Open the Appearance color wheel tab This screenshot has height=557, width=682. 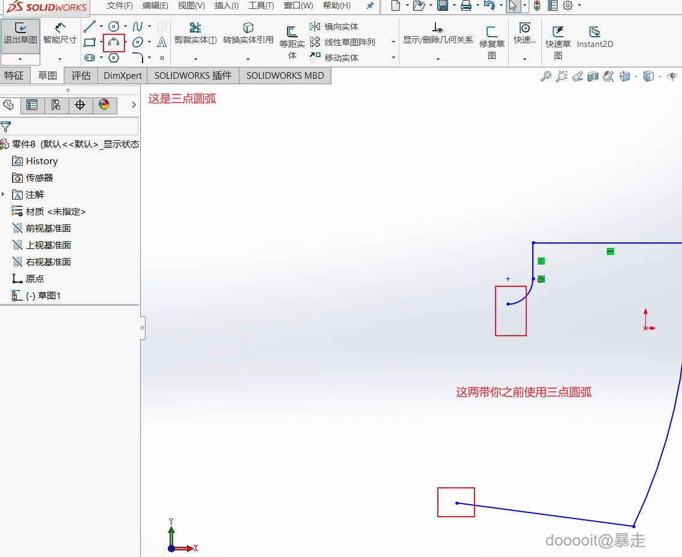(105, 105)
